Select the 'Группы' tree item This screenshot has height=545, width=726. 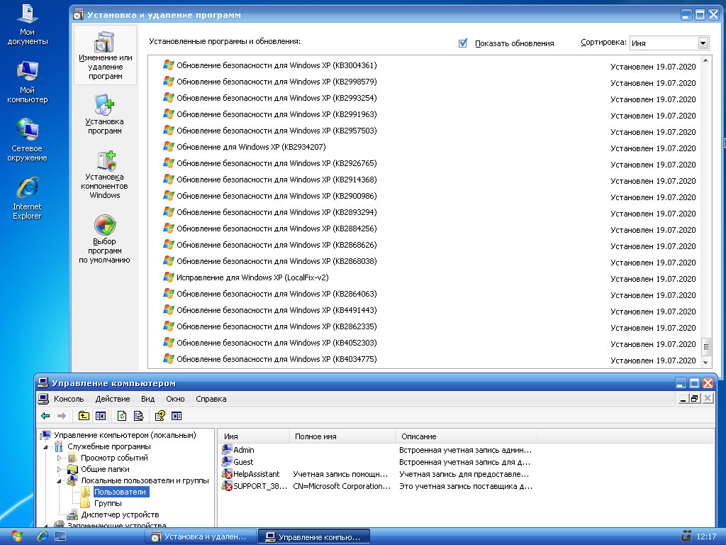coord(108,503)
